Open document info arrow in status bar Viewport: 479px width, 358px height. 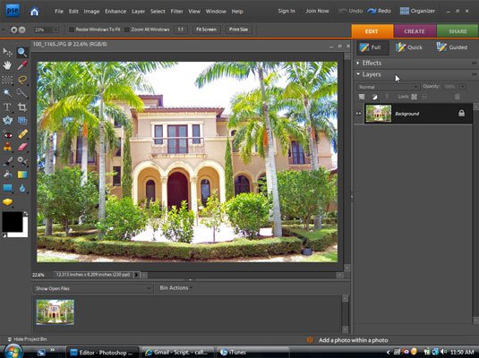136,275
